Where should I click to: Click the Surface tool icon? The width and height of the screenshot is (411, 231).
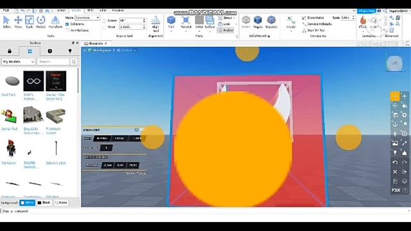(210, 21)
